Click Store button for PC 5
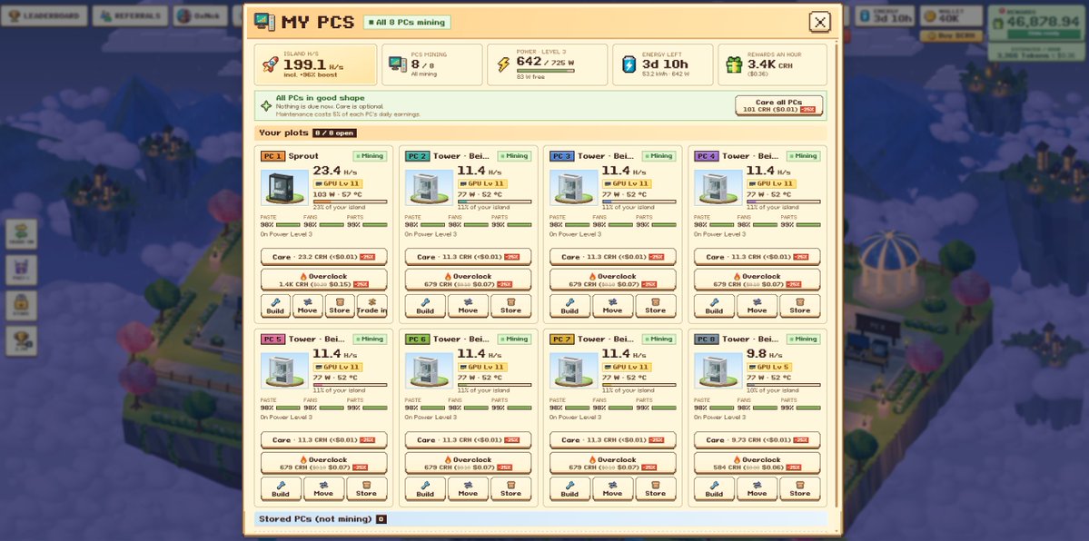1089x541 pixels. coord(366,489)
